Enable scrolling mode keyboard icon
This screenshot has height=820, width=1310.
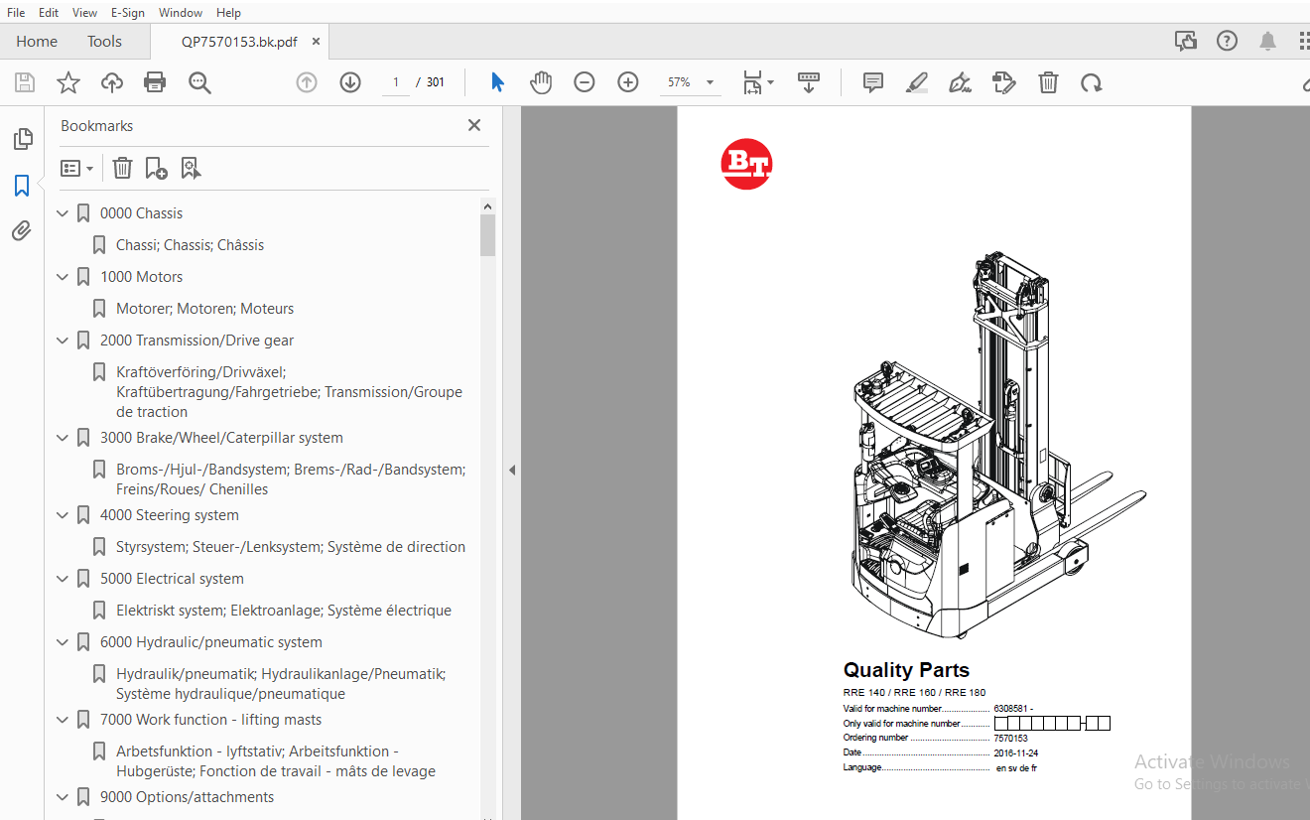(x=809, y=82)
